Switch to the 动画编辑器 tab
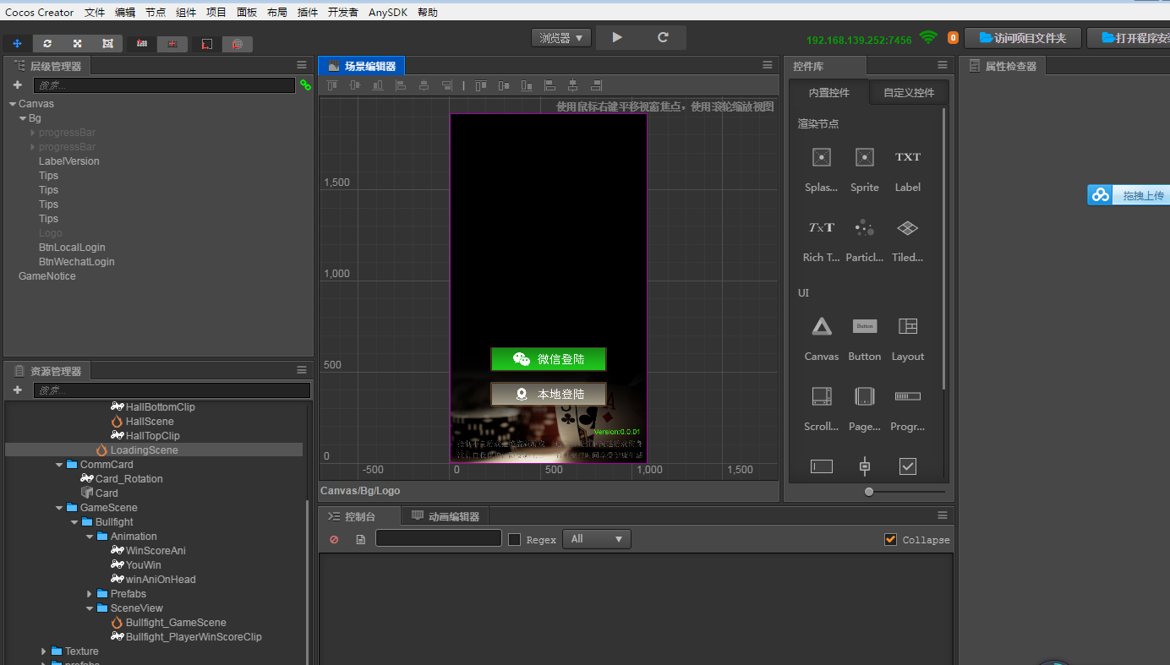Screen dimensions: 1170x665 pos(446,516)
